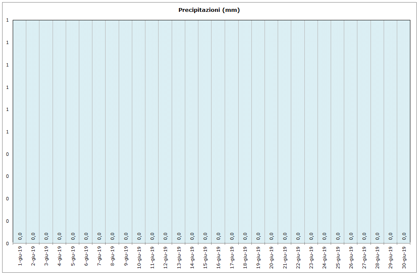The width and height of the screenshot is (418, 274).
Task: Select the 3-giu-19 axis label
Action: point(46,256)
